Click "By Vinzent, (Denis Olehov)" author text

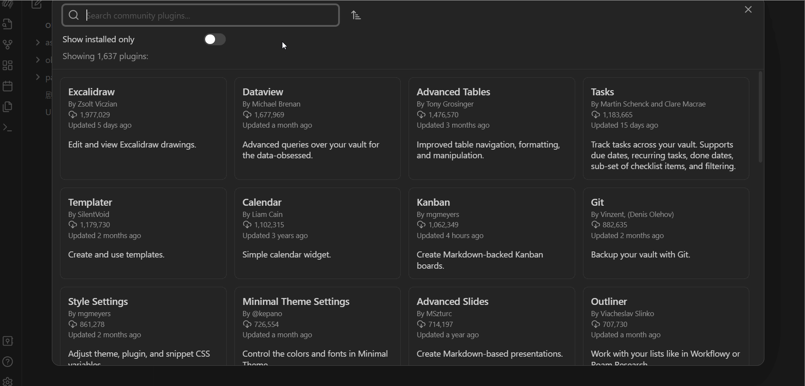coord(633,214)
